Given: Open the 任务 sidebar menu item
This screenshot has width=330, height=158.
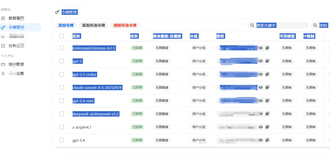Looking at the screenshot, I should point(20,46).
